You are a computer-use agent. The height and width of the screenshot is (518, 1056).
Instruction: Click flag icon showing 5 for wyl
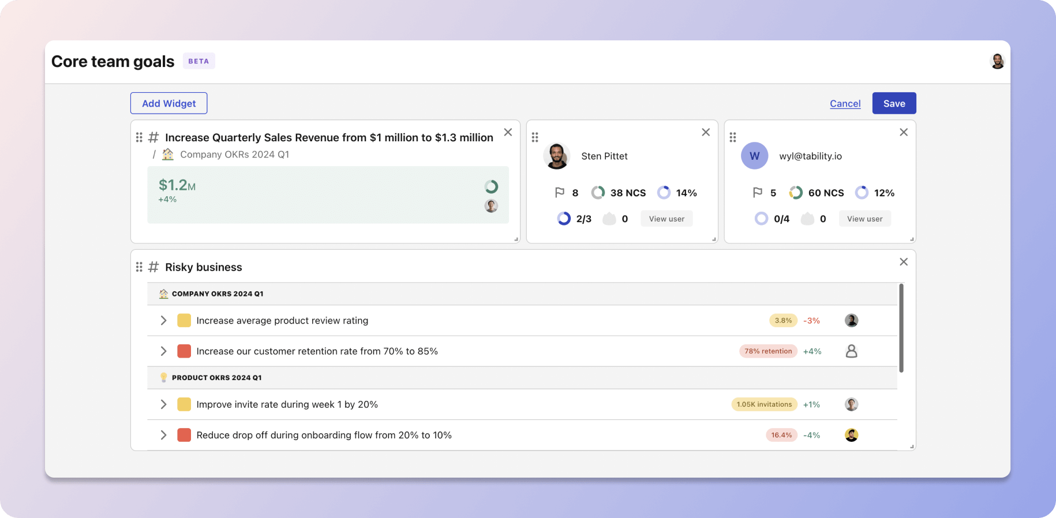pos(758,193)
